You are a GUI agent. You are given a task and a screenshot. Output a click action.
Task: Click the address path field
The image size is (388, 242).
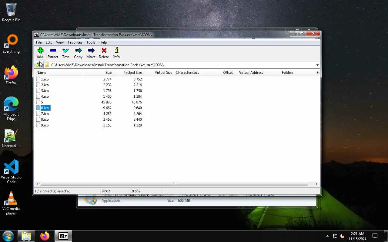point(182,65)
